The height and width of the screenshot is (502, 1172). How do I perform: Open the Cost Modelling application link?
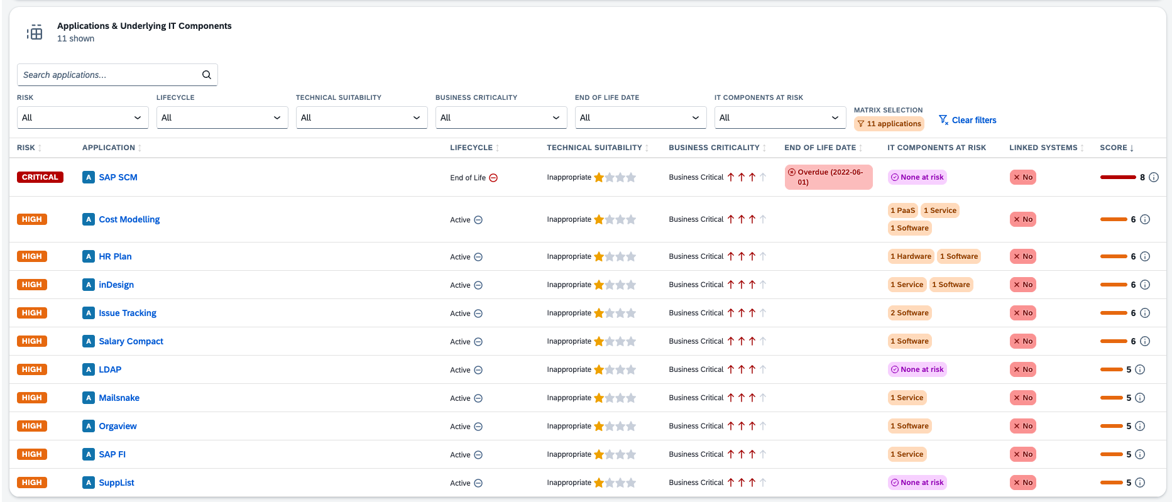tap(129, 219)
